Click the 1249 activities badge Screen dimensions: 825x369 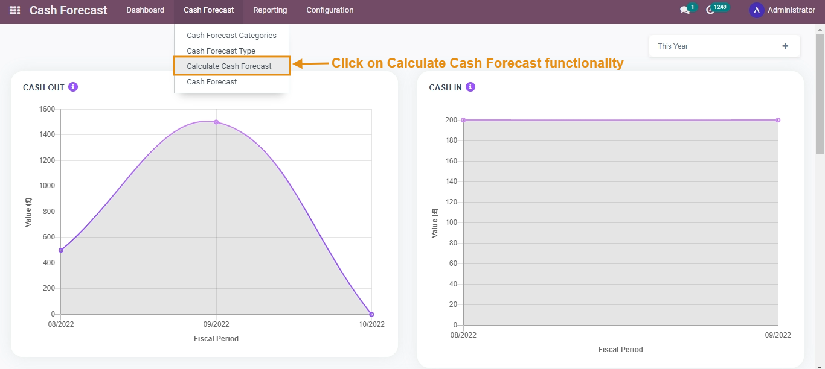[x=720, y=7]
